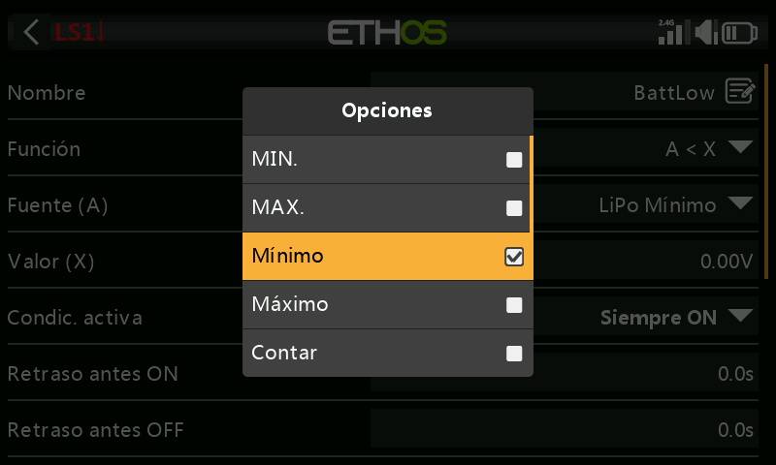Tap the LS1 logic switch indicator

pos(80,33)
